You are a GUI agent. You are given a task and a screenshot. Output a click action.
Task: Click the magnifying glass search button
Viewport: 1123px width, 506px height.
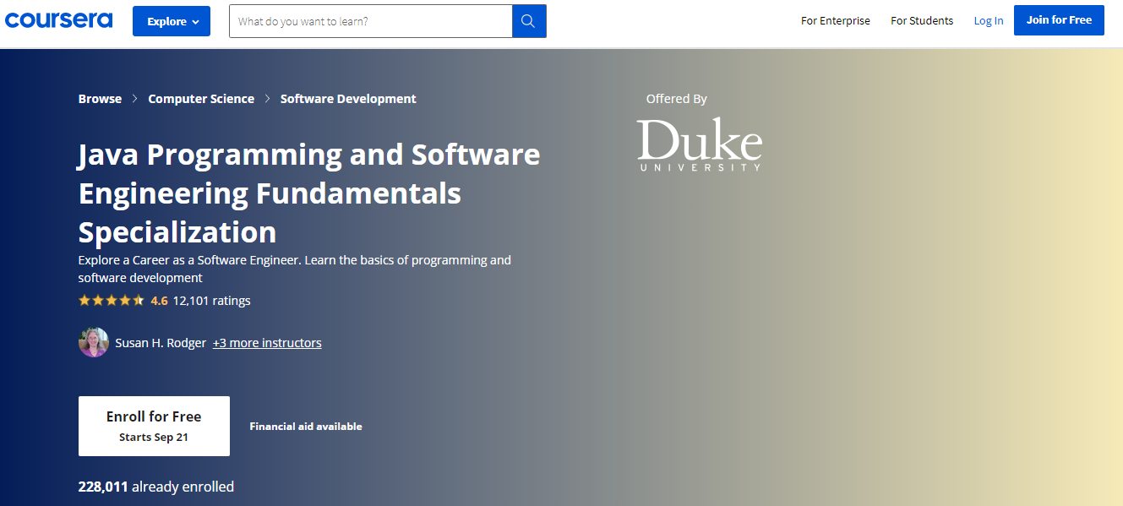click(x=529, y=21)
